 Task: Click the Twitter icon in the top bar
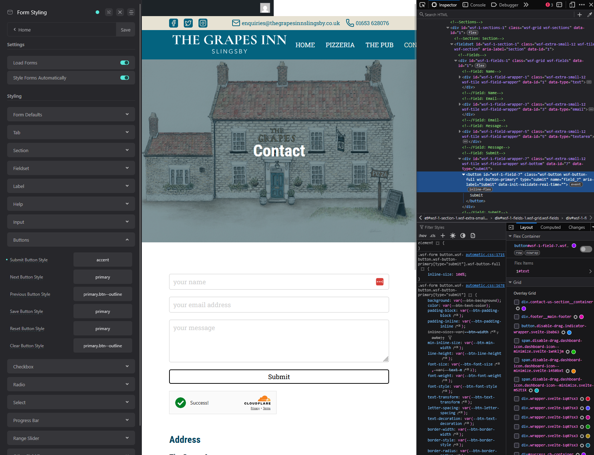tap(188, 23)
